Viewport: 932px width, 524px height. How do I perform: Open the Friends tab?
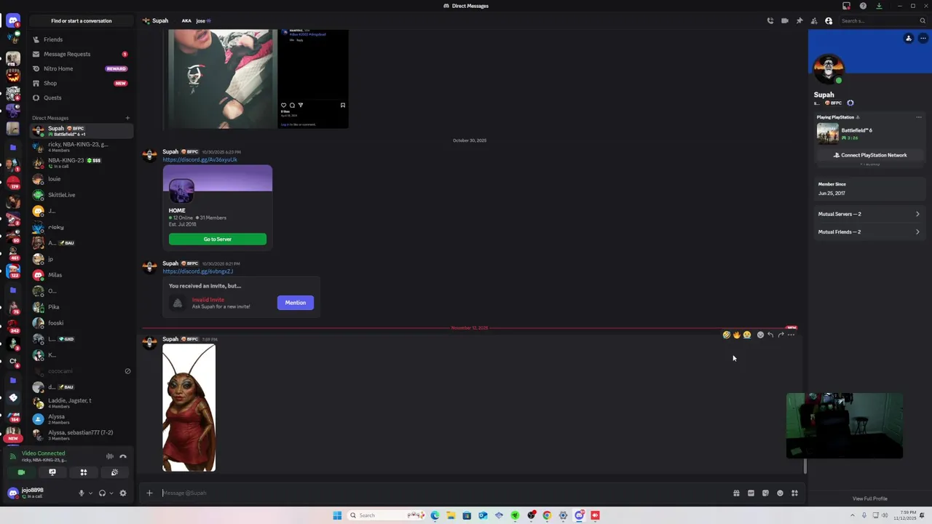[82, 39]
